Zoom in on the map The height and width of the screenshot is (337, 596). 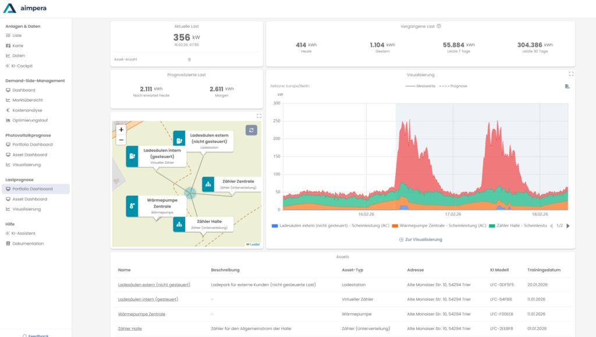[x=121, y=130]
